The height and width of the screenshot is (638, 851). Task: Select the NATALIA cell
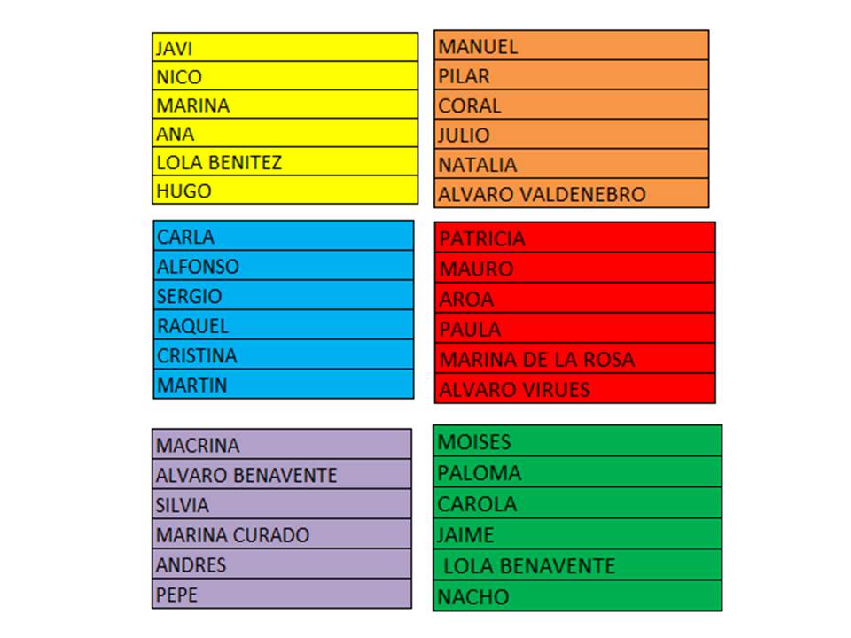[x=571, y=164]
